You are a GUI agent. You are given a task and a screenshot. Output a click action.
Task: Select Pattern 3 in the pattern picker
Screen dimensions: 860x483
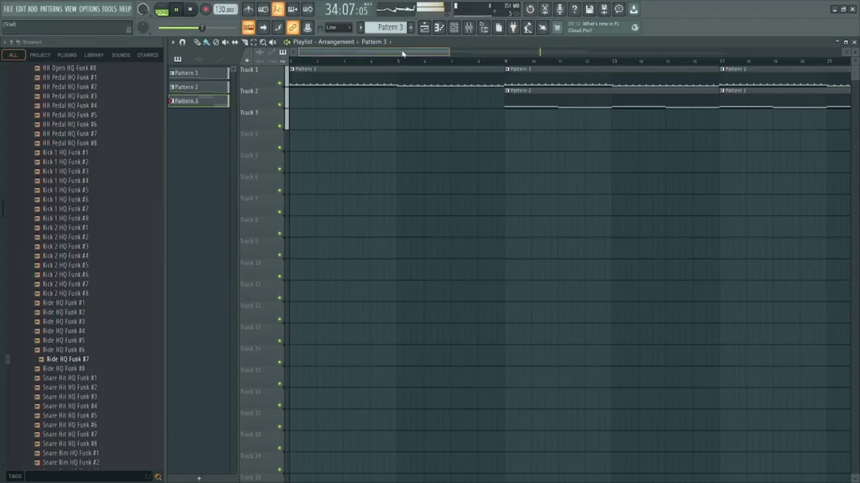tap(199, 101)
